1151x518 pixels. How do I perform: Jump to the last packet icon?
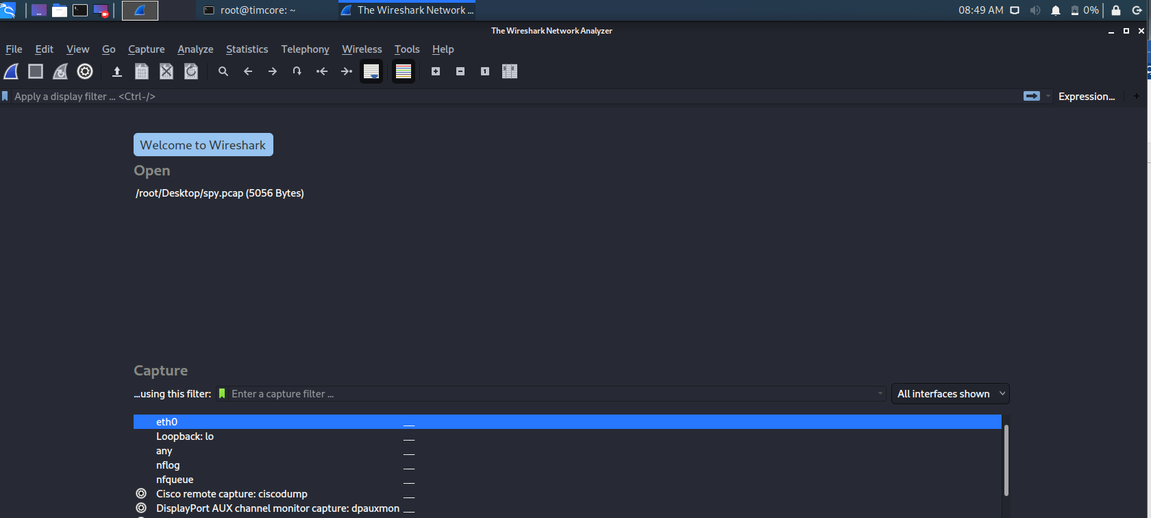pyautogui.click(x=347, y=71)
